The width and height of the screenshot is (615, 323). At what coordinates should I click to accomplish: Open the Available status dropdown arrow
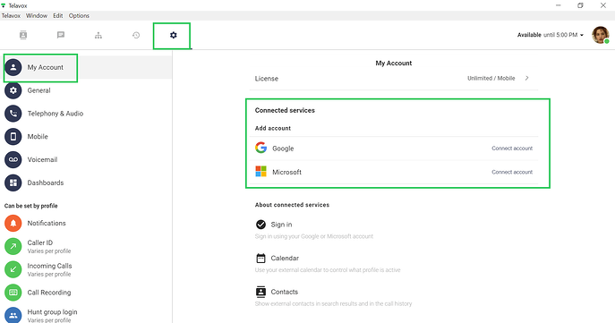point(582,35)
